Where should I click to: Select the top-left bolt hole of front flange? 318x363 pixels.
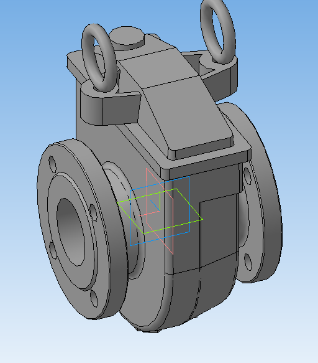tap(52, 164)
